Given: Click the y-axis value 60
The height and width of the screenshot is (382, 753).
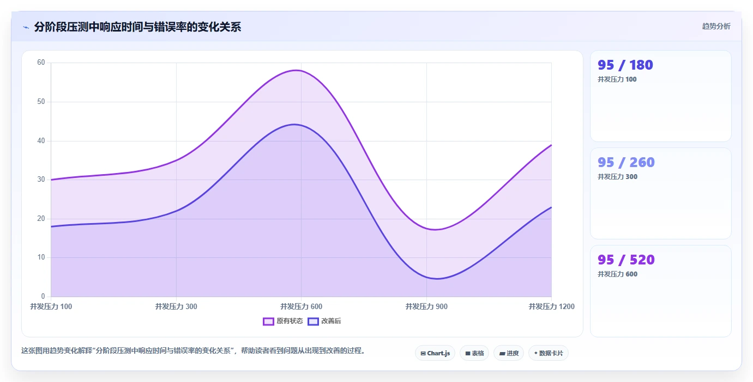Looking at the screenshot, I should point(41,63).
